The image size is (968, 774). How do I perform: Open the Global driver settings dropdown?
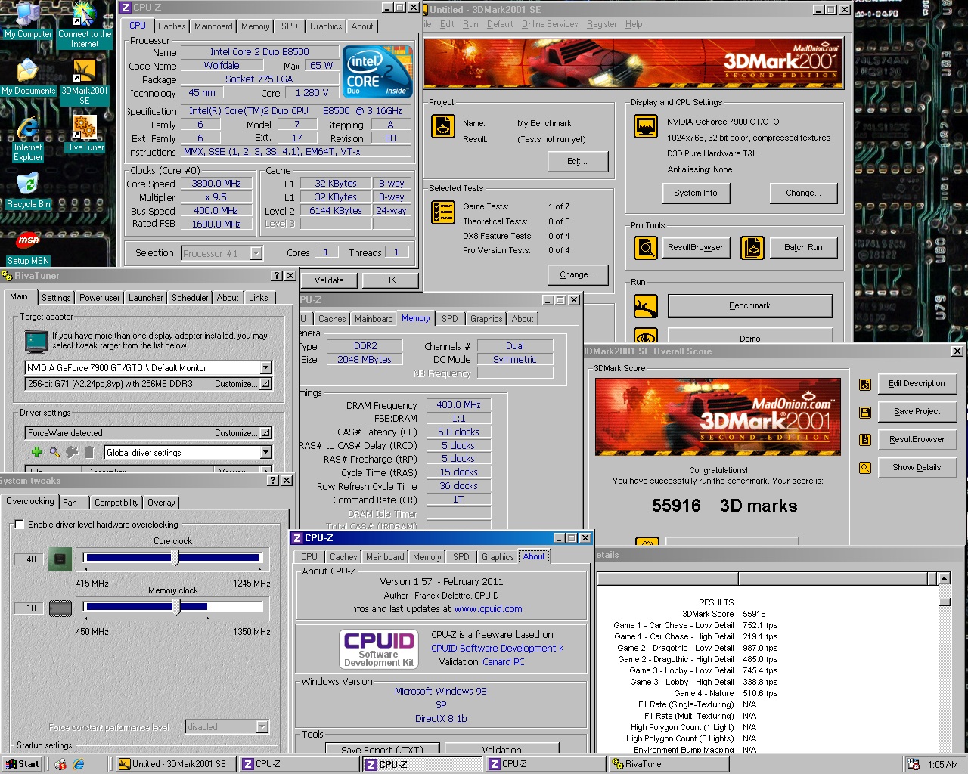(x=265, y=453)
